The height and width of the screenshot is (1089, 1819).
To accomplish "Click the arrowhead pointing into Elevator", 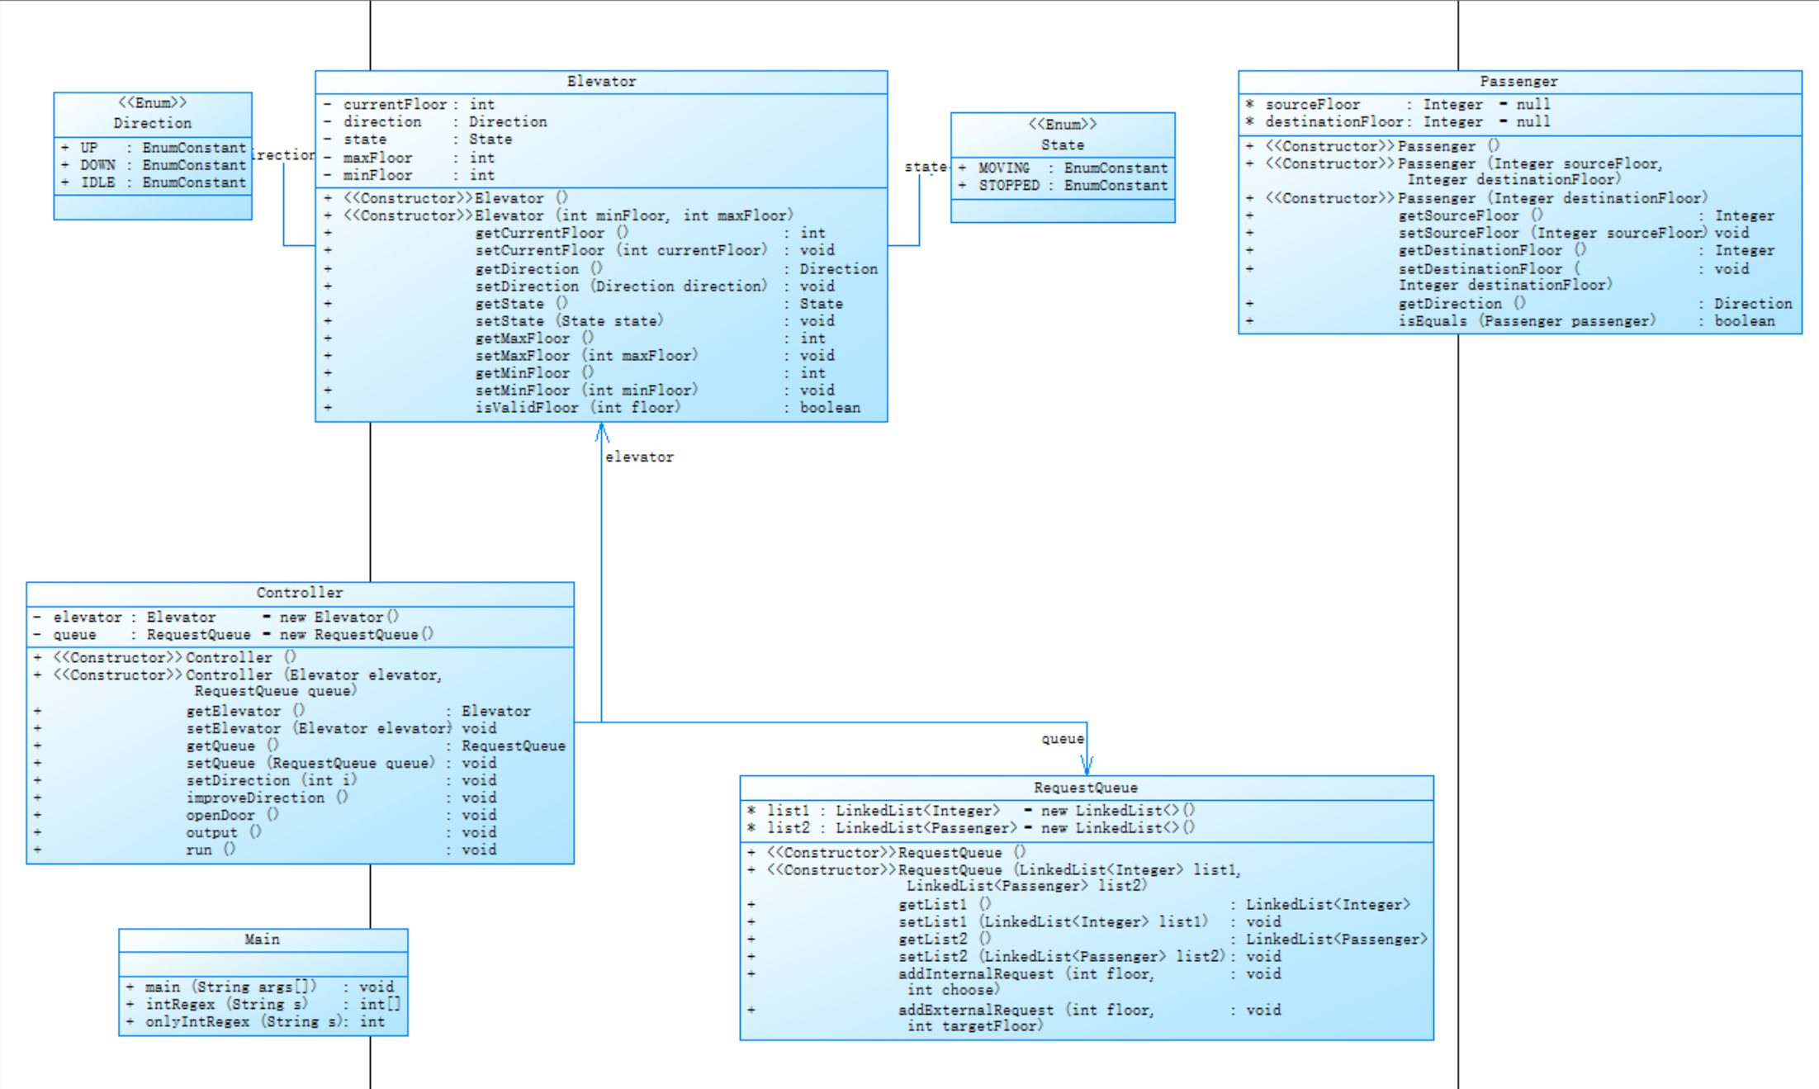I will pos(602,432).
